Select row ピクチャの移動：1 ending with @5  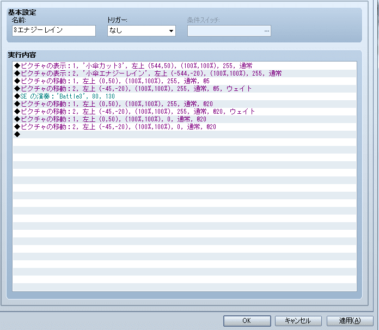pyautogui.click(x=185, y=81)
